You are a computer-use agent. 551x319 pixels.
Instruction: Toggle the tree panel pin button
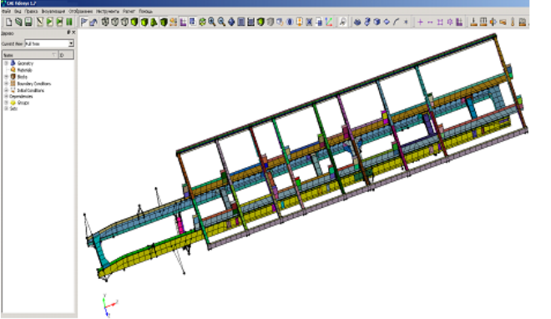pos(68,33)
